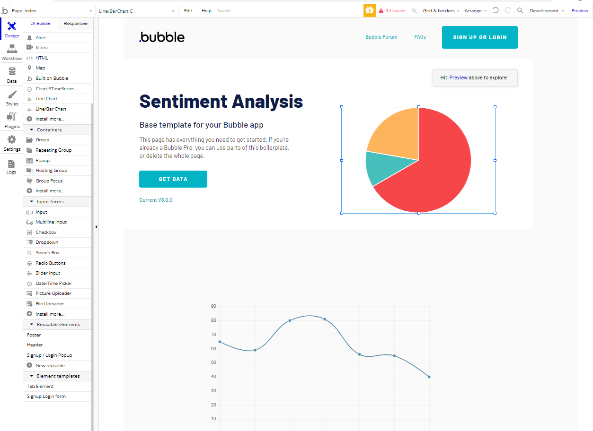Click the GET DATA button
Viewport: 593px width, 431px height.
(173, 179)
